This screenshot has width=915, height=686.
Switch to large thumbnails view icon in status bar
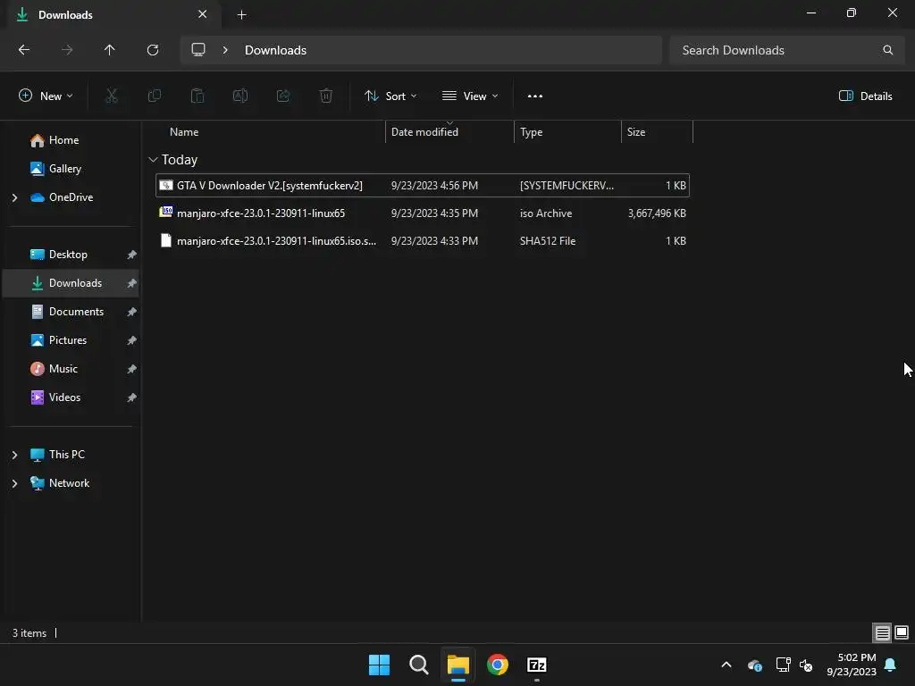coord(902,632)
